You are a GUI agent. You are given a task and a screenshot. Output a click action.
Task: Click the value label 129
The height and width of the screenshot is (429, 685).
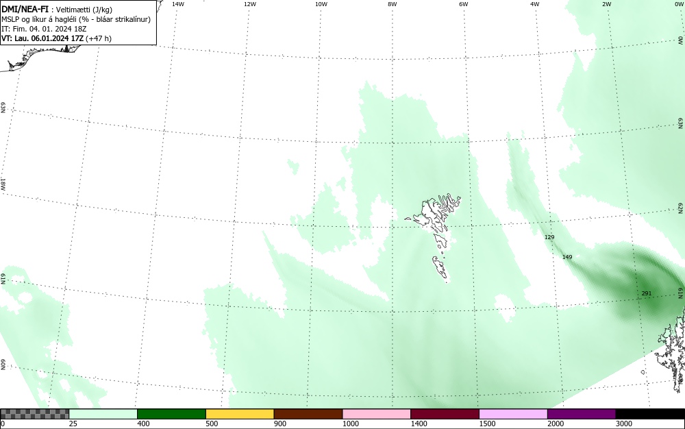click(549, 237)
